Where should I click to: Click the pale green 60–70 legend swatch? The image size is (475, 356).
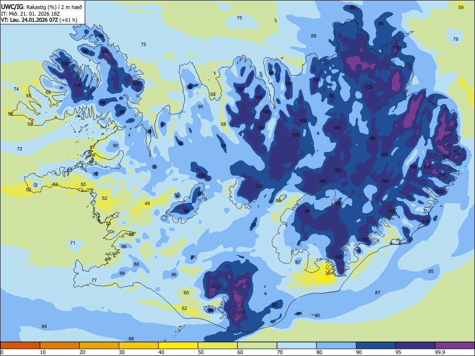(x=257, y=346)
